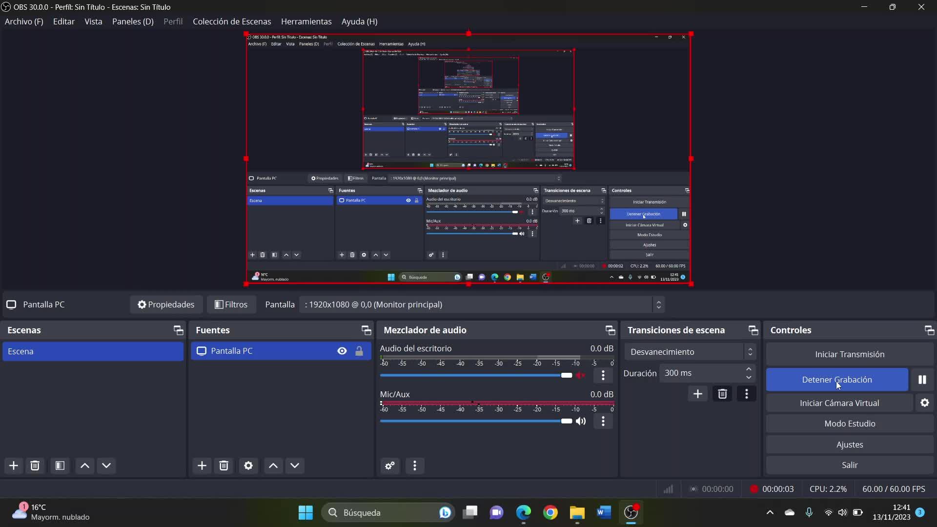Open virtual camera settings gear
This screenshot has width=937, height=527.
(x=924, y=403)
